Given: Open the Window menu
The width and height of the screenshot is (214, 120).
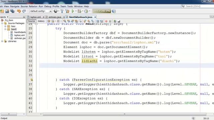Looking at the screenshot, I should (x=78, y=6).
